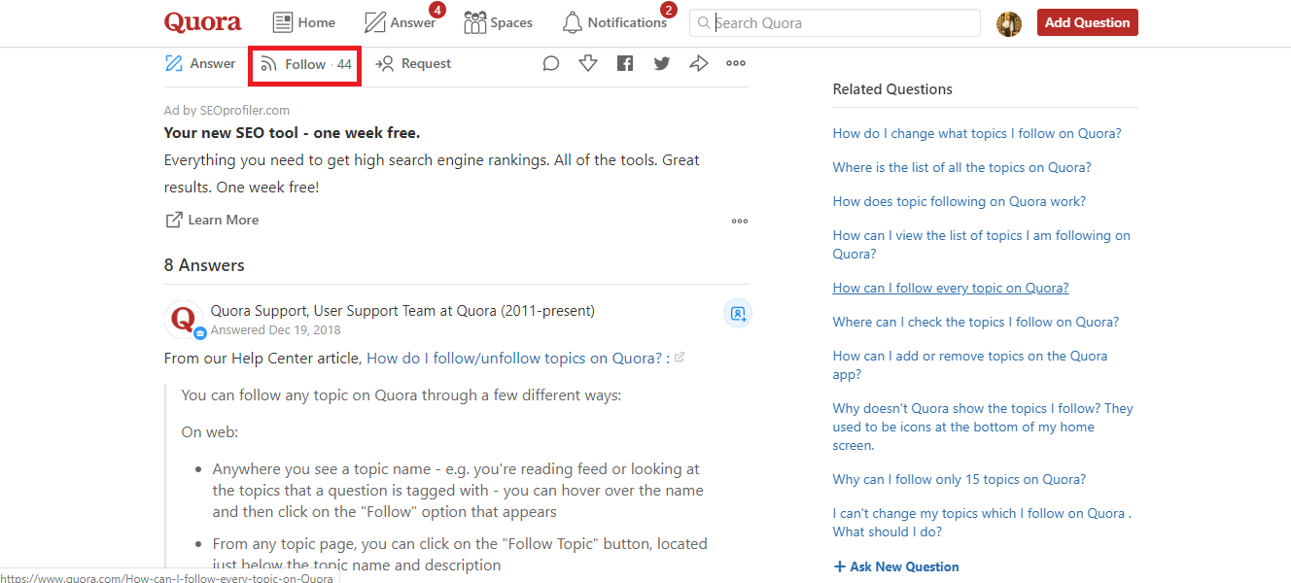1291x583 pixels.
Task: Open the Home tab
Action: coord(303,22)
